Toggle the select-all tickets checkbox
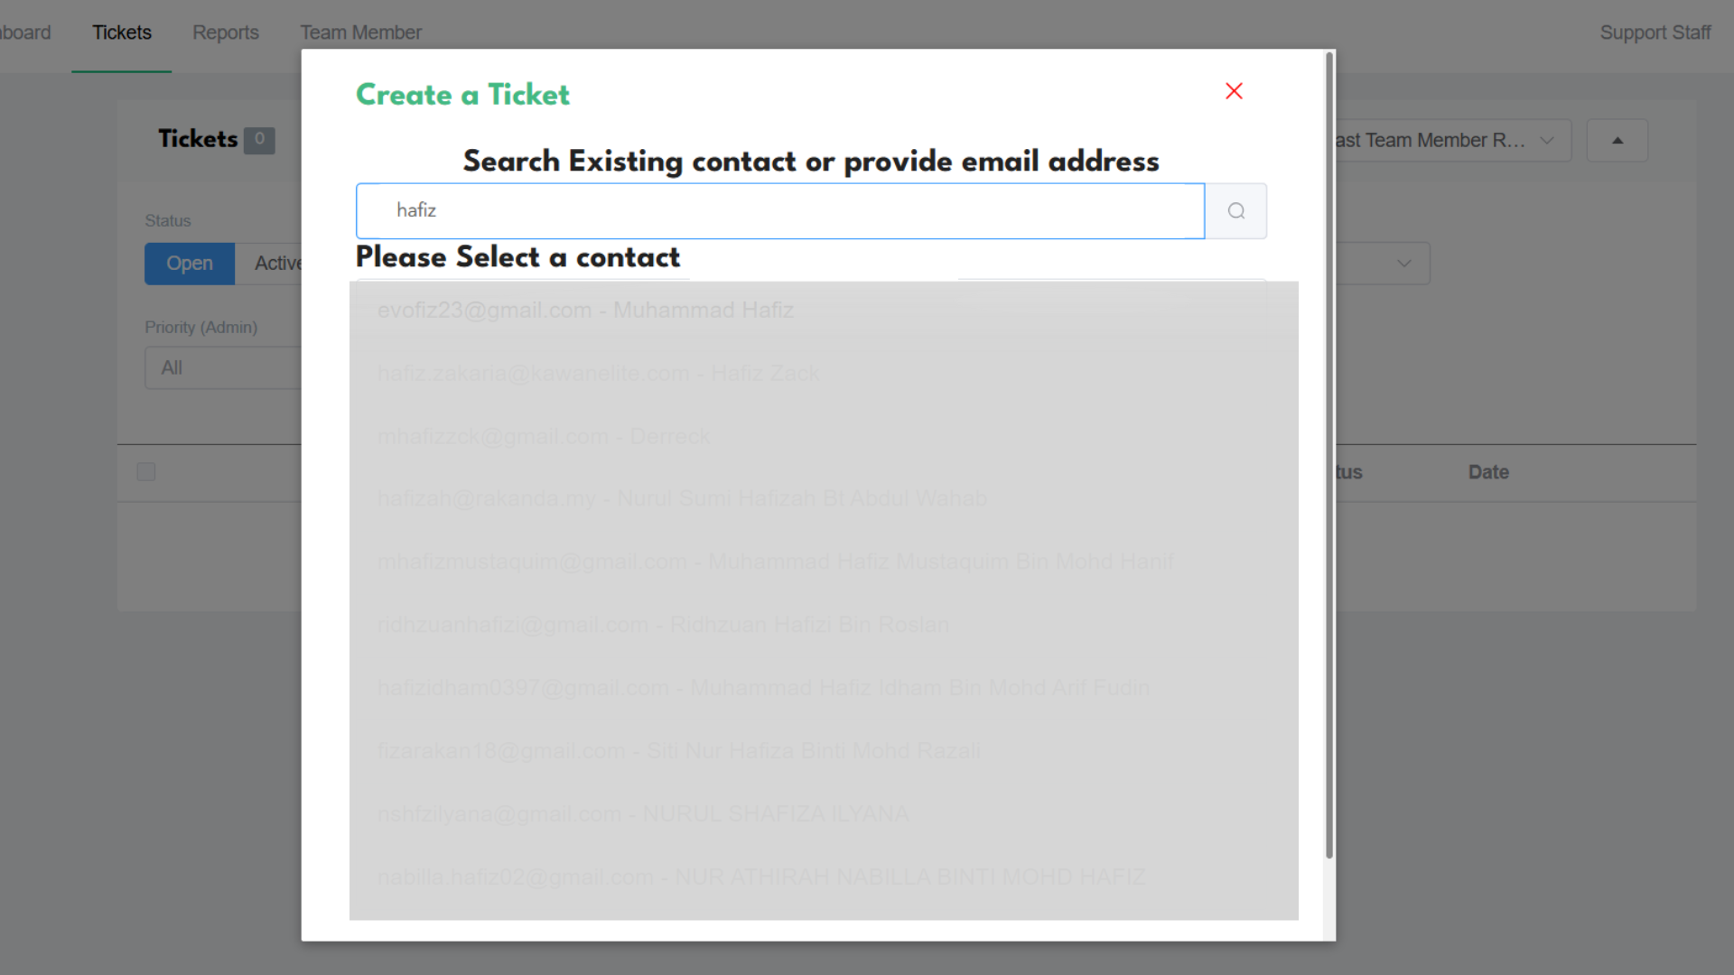 coord(146,472)
